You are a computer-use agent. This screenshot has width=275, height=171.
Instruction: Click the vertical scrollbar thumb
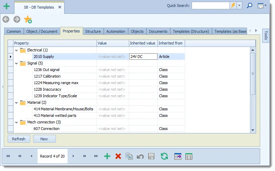pyautogui.click(x=253, y=74)
